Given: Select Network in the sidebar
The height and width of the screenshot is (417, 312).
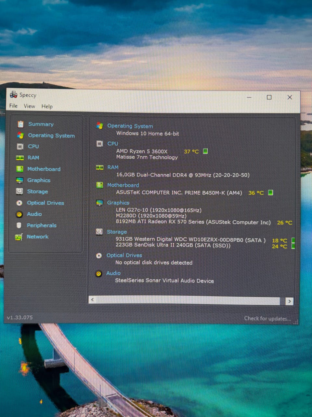Looking at the screenshot, I should tap(38, 237).
